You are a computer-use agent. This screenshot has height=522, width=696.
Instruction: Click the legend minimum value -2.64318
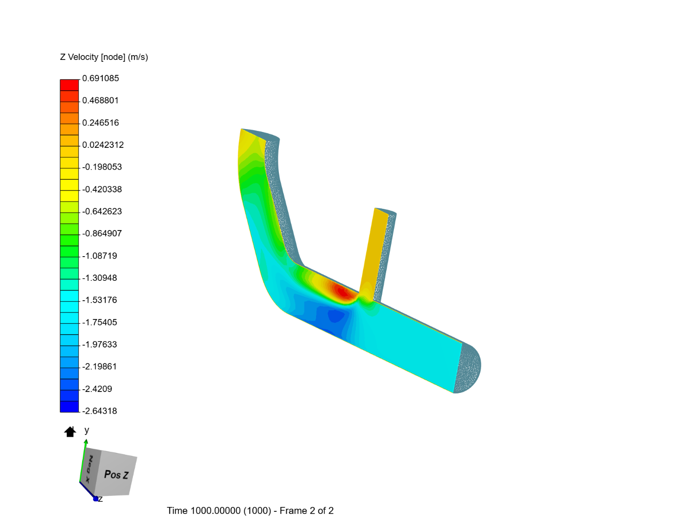100,411
